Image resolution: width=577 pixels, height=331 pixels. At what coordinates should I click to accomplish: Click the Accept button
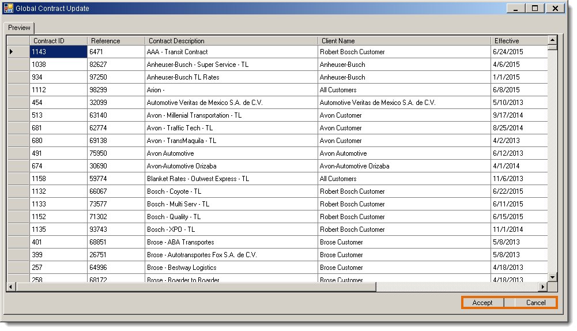(x=482, y=303)
